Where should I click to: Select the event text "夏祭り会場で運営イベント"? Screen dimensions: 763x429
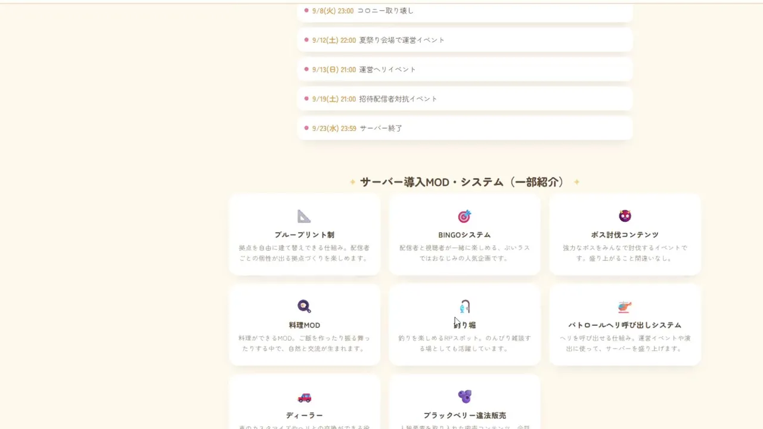[402, 40]
